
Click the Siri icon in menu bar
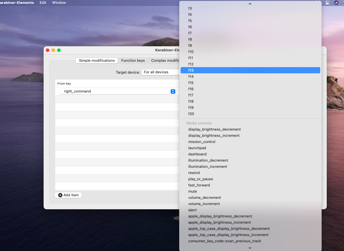[336, 3]
